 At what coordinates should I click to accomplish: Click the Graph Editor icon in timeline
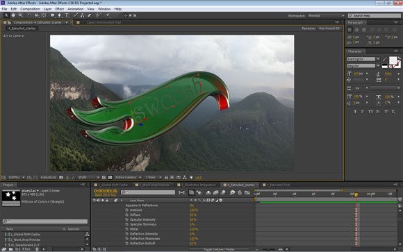click(x=247, y=192)
